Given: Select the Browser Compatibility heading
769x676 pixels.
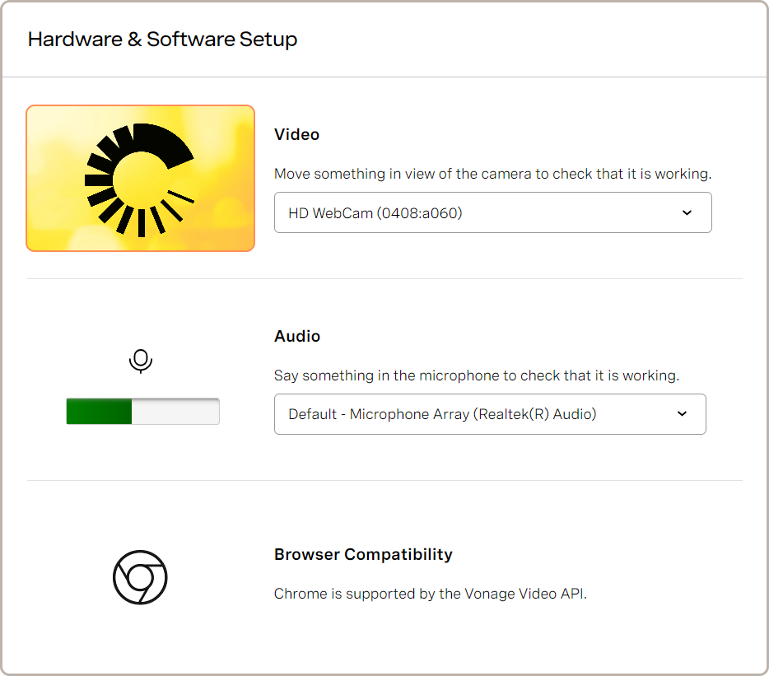Looking at the screenshot, I should click(363, 554).
